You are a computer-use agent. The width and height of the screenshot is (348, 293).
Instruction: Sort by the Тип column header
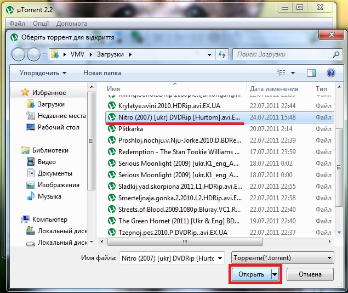[x=321, y=89]
